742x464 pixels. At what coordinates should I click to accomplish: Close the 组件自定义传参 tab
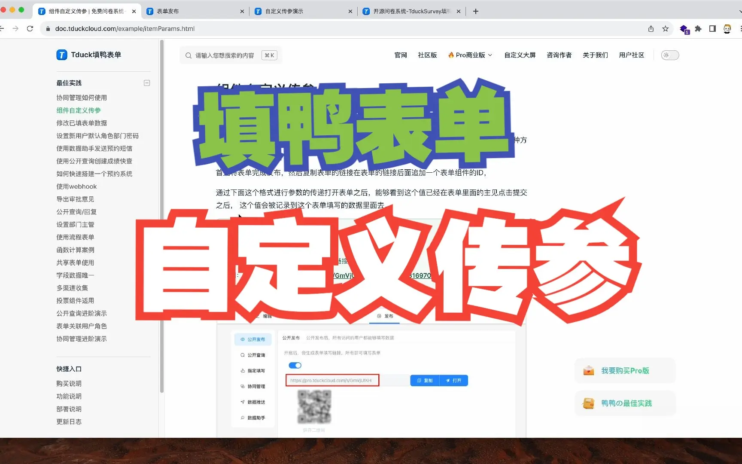[134, 12]
